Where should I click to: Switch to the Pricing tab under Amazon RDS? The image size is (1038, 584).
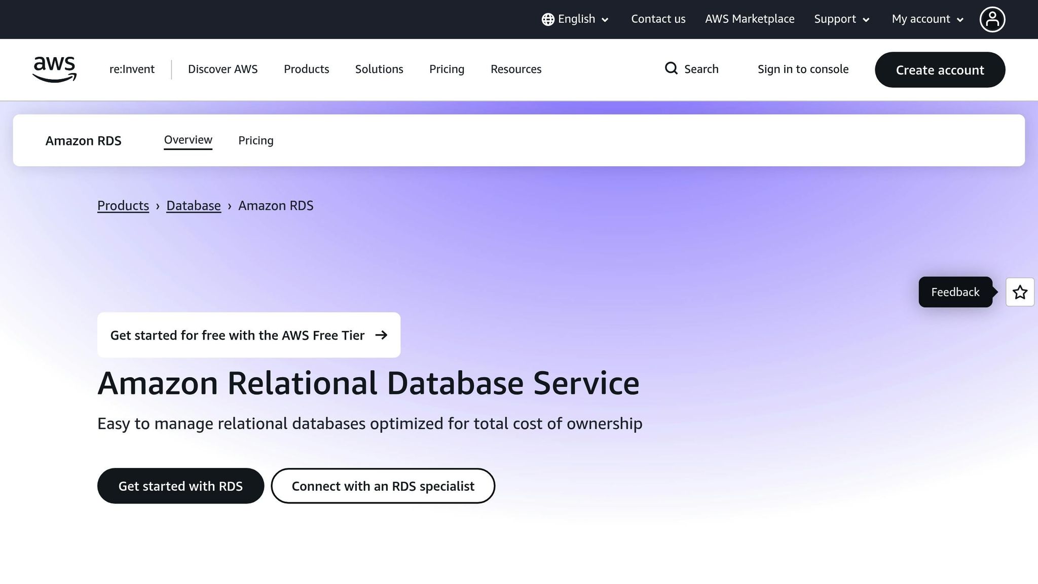255,140
